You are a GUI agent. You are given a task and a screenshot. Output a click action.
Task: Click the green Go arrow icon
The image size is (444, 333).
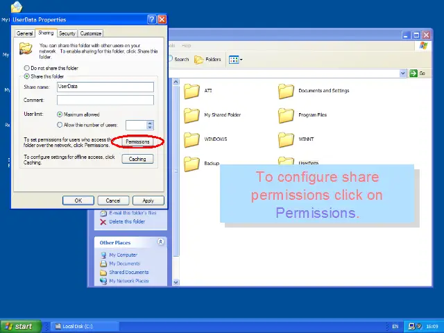(x=413, y=74)
